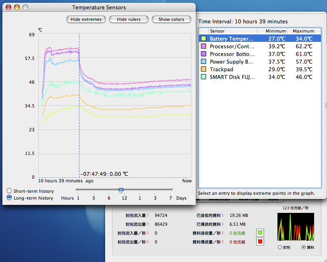
Task: Click SMART Disk green color swatch
Action: [x=203, y=77]
